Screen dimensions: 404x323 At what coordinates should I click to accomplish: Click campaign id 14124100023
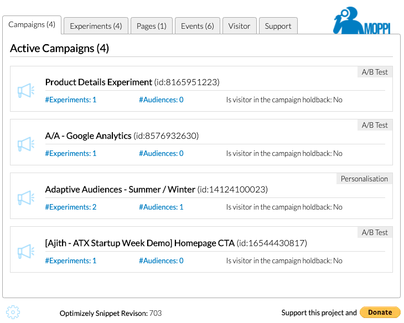(232, 189)
